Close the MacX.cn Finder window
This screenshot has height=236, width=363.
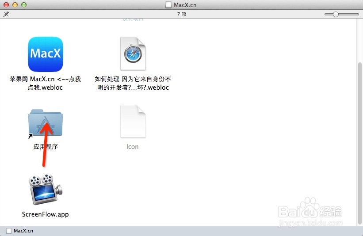click(6, 5)
